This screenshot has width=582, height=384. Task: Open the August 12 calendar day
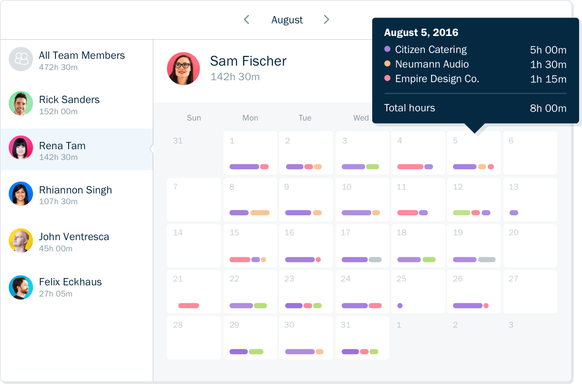point(473,200)
